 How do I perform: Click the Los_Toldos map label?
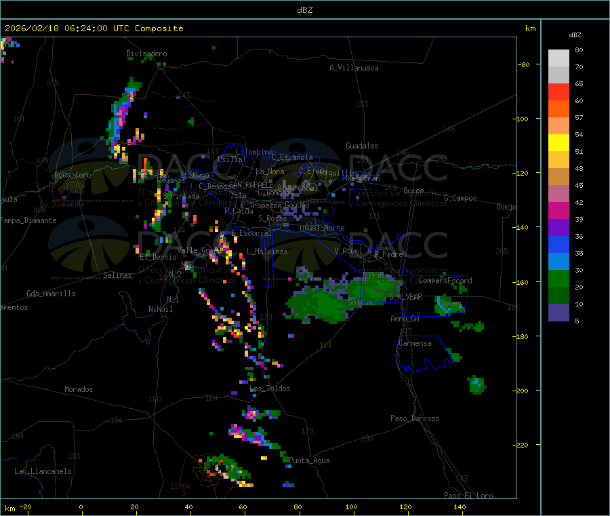pos(270,389)
